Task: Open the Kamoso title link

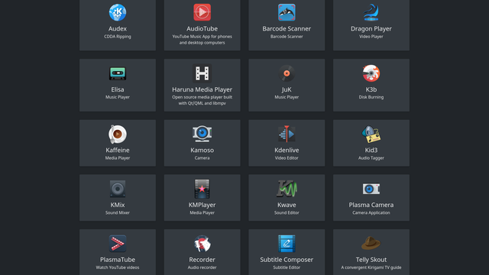Action: (x=202, y=150)
